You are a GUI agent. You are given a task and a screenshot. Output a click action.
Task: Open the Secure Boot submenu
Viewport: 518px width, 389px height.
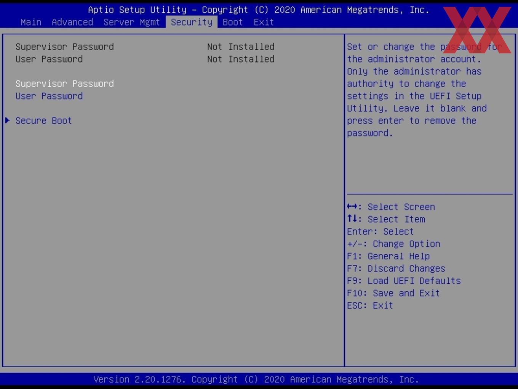[x=44, y=121]
